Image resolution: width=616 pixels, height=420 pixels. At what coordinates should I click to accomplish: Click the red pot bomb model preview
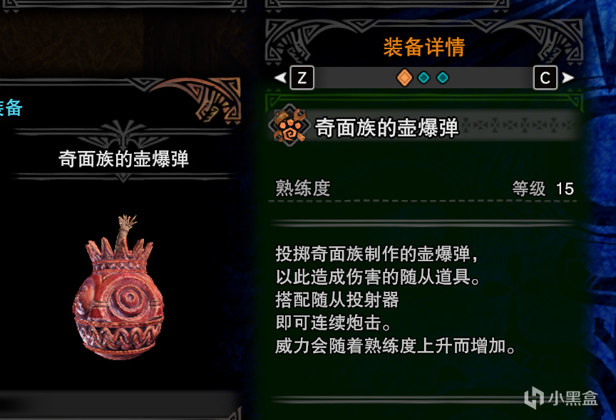coord(118,287)
